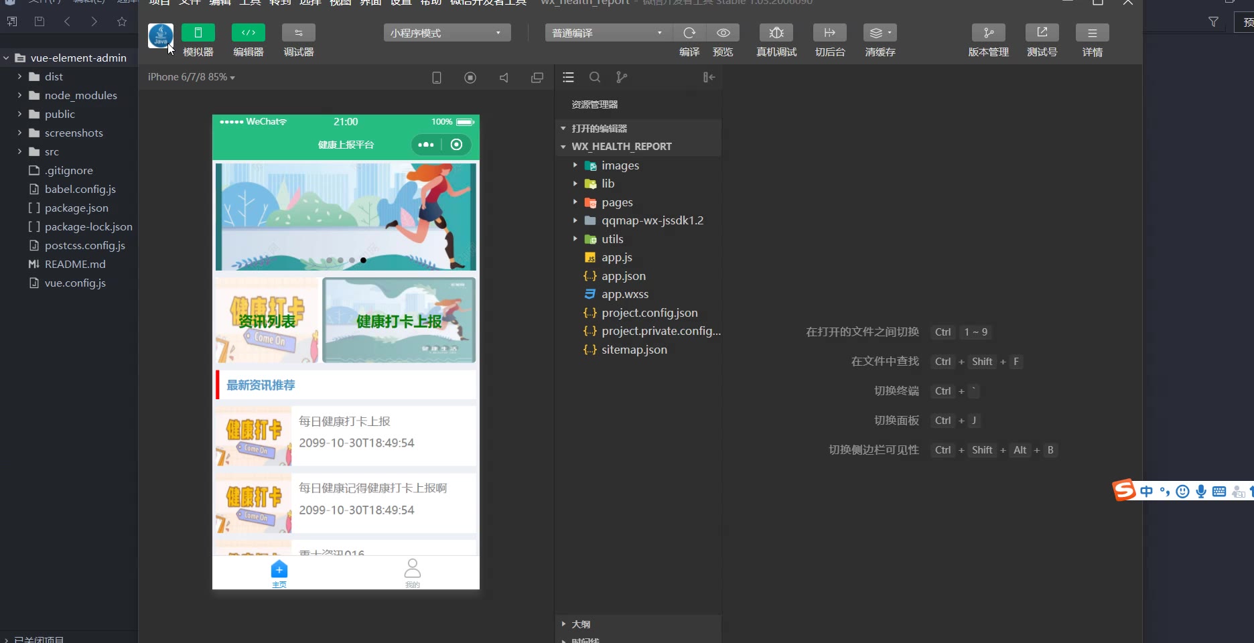This screenshot has width=1254, height=643.
Task: Expand the qqmap-wx-jssdk1.2 folder
Action: [x=638, y=220]
